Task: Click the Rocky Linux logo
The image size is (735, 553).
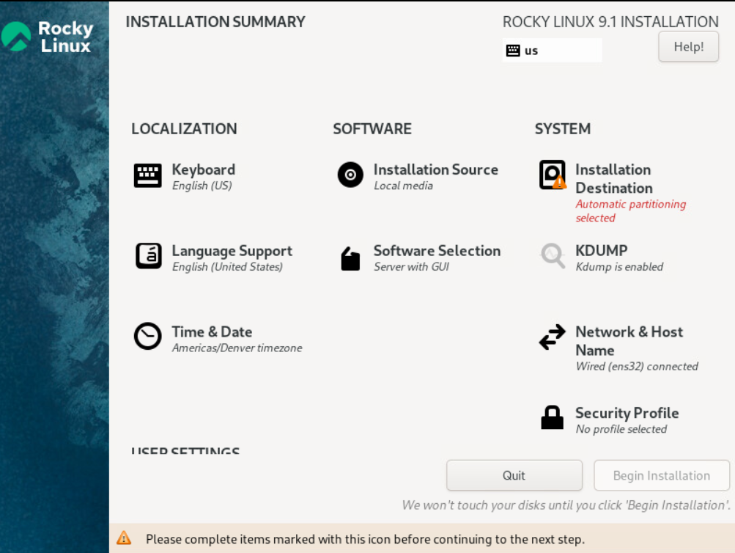Action: pos(48,37)
